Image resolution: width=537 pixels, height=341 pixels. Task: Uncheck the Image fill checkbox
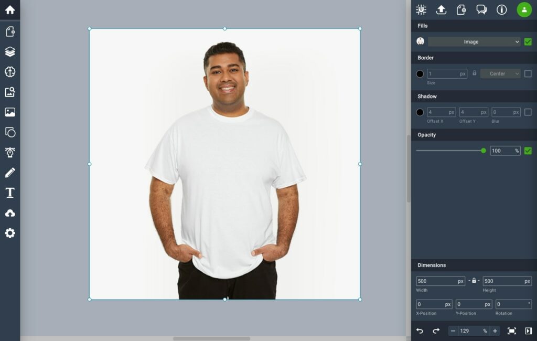coord(528,41)
